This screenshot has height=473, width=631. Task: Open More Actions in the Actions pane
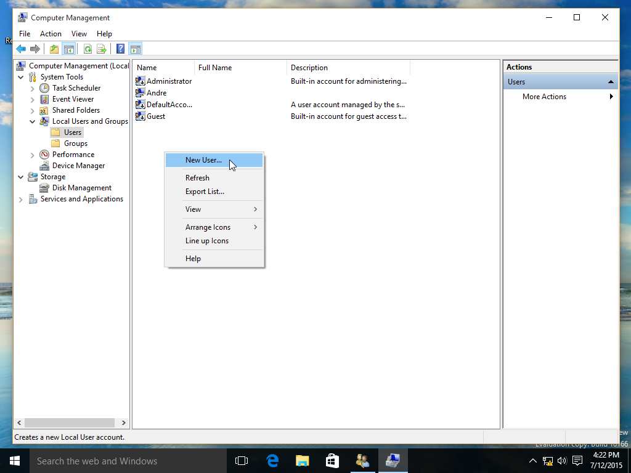pyautogui.click(x=561, y=97)
